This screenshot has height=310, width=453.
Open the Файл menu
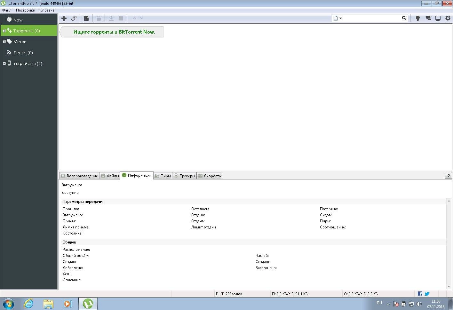[x=7, y=10]
